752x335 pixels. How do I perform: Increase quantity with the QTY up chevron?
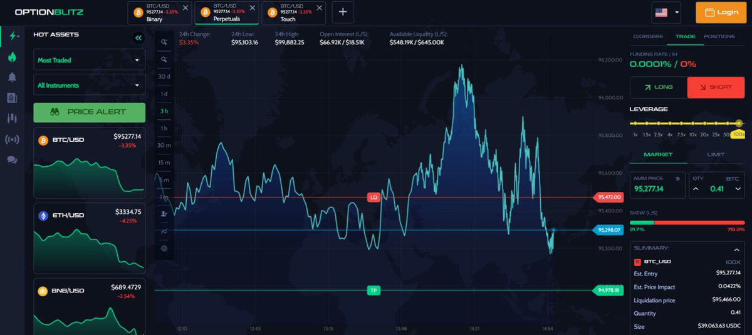click(x=696, y=189)
